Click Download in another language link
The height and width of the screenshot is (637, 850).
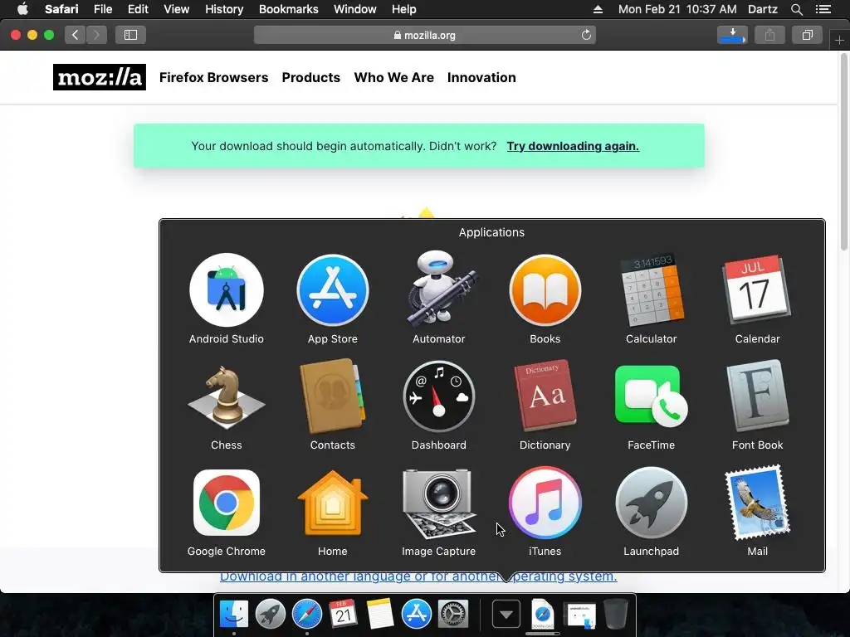[x=418, y=576]
